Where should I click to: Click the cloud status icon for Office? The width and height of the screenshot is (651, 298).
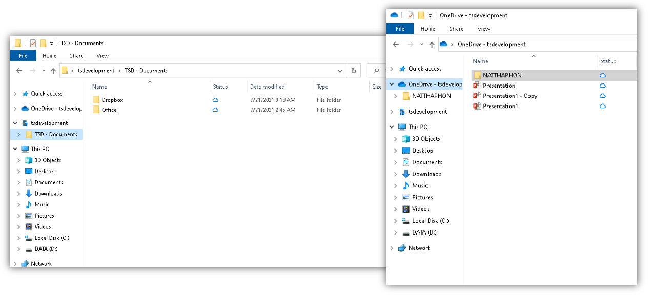click(216, 110)
